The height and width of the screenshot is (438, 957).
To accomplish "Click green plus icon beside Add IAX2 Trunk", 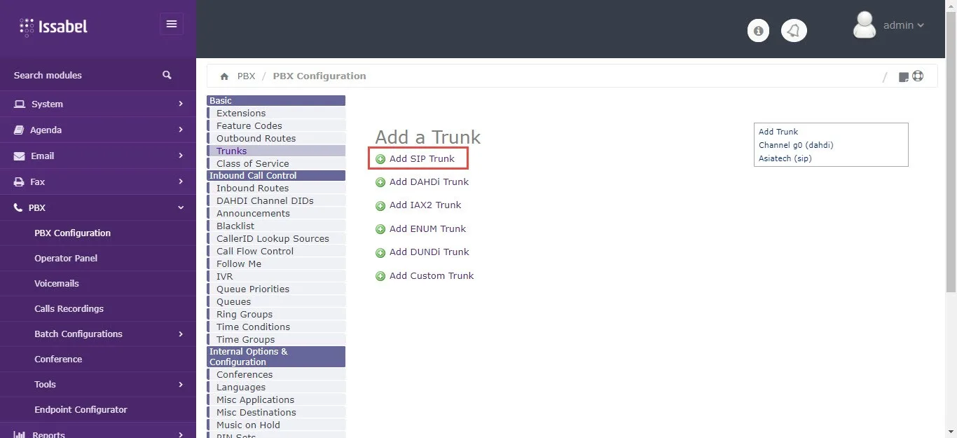I will point(380,206).
